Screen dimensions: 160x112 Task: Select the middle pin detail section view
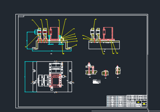(105, 73)
